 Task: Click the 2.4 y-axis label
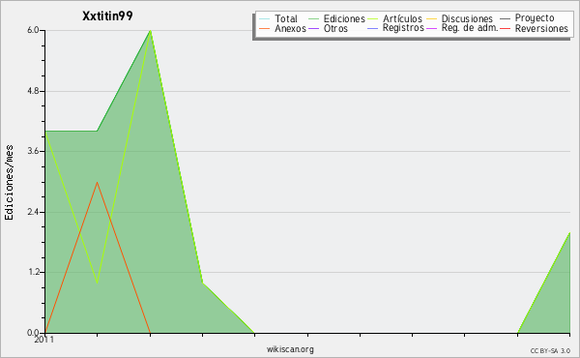(33, 212)
